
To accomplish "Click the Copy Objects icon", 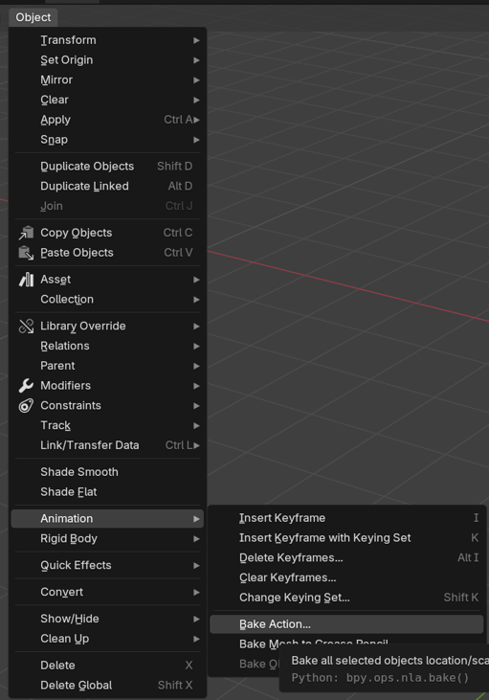I will 27,233.
